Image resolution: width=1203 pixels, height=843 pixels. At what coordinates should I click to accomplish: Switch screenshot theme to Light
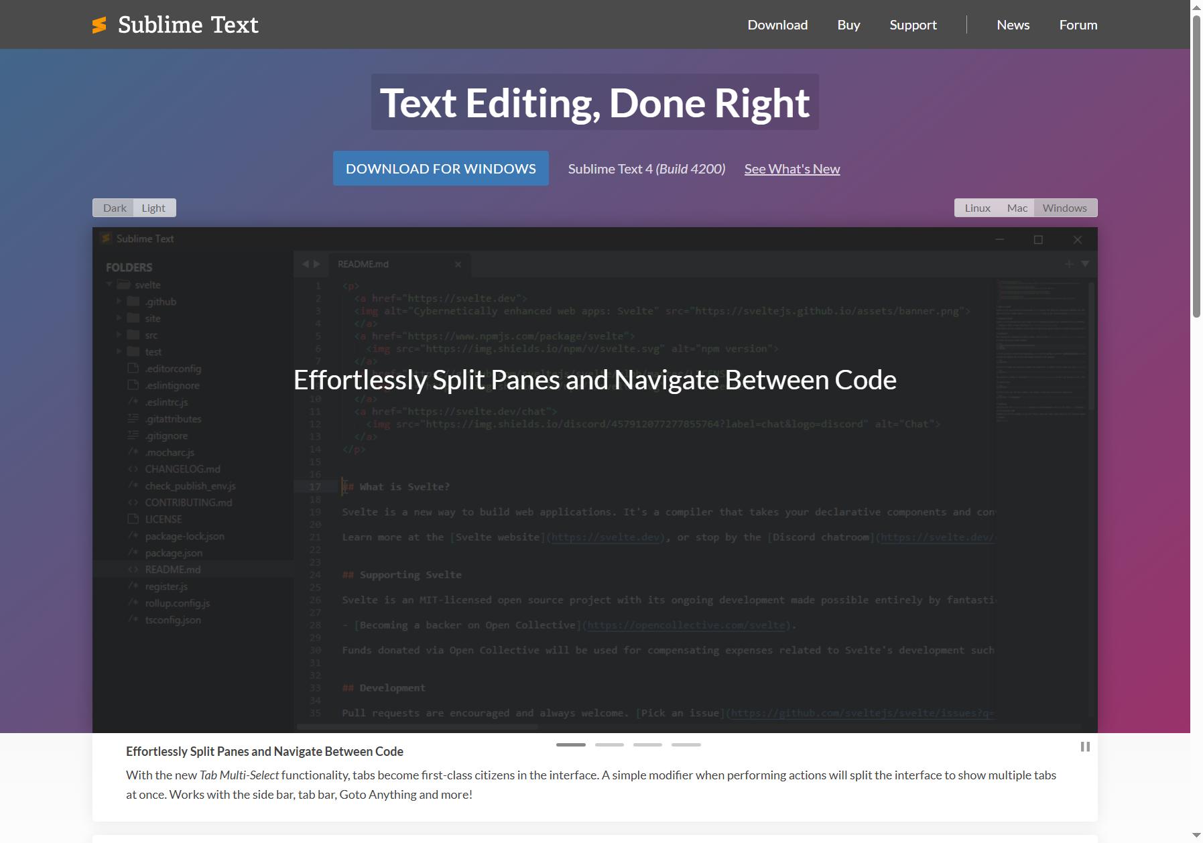(x=153, y=208)
